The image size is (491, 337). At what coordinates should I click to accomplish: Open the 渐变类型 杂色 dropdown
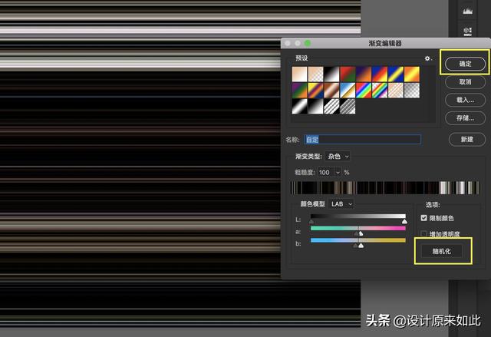point(338,156)
